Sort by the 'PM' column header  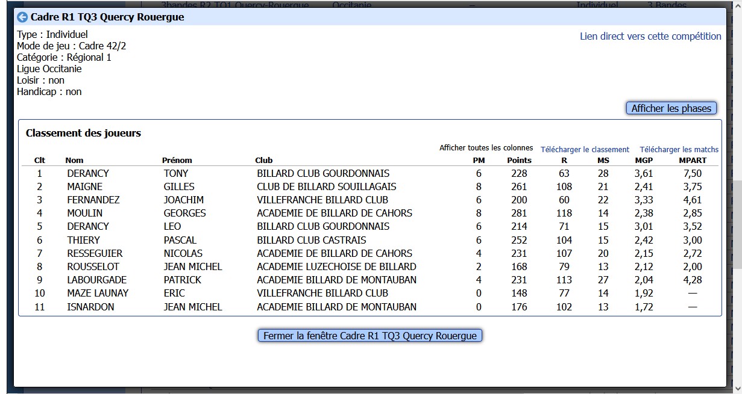[x=479, y=161]
